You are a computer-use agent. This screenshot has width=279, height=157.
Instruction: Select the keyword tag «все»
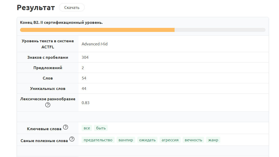(x=87, y=128)
